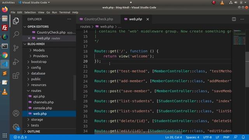Viewport: 249px width, 140px height.
Task: Open Files manager from the dock
Action: coord(5,19)
